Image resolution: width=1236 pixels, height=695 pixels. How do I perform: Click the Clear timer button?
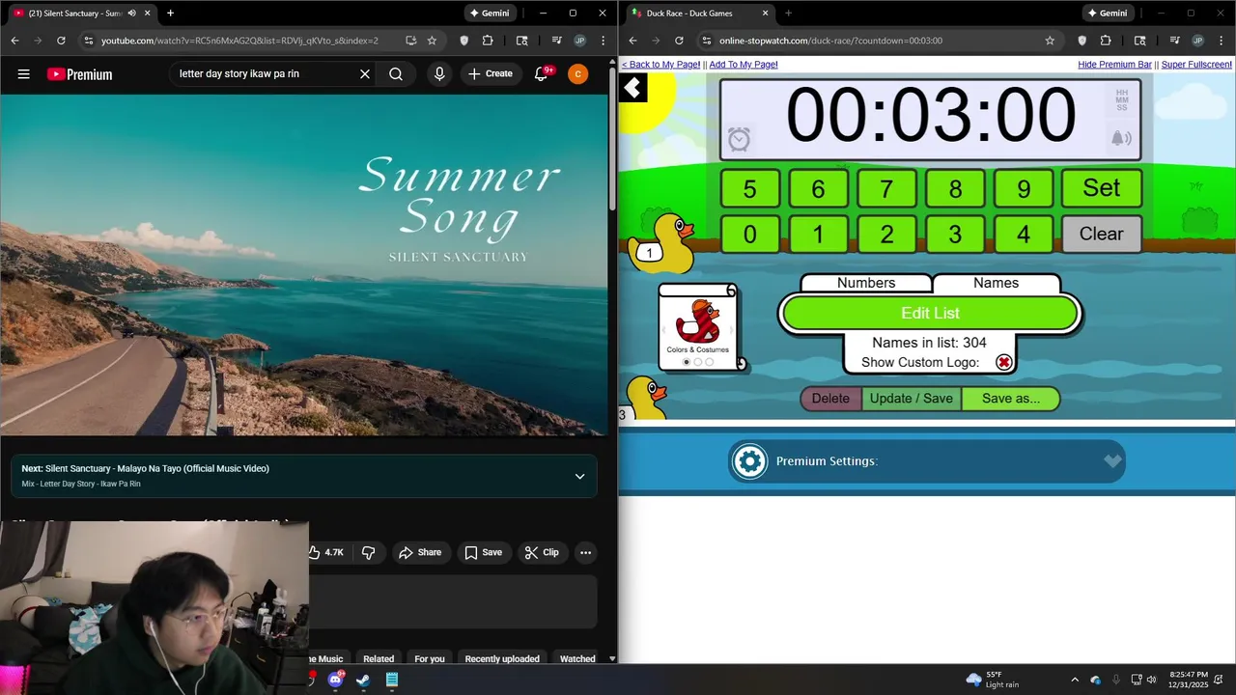point(1102,234)
